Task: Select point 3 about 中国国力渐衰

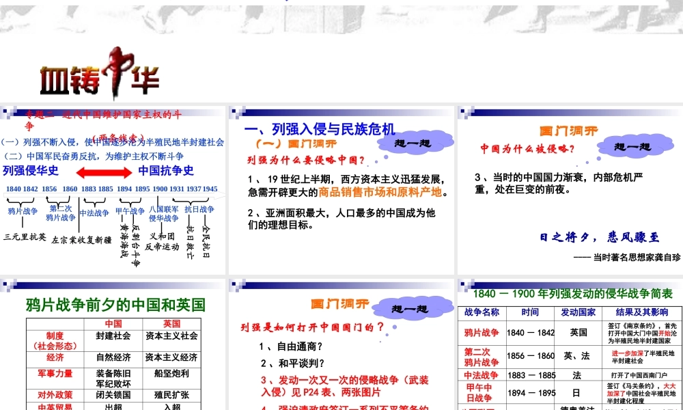Action: 559,183
